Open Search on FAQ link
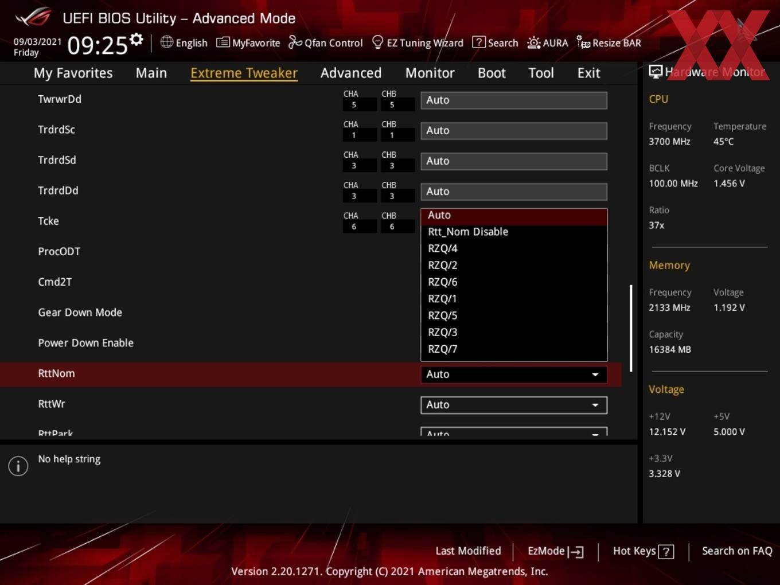Screen dimensions: 780x585 (x=737, y=551)
